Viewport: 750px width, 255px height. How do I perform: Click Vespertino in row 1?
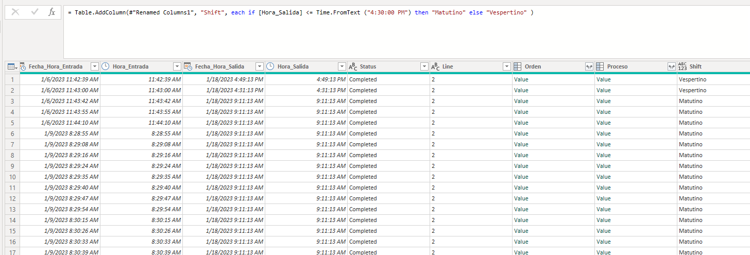tap(692, 79)
